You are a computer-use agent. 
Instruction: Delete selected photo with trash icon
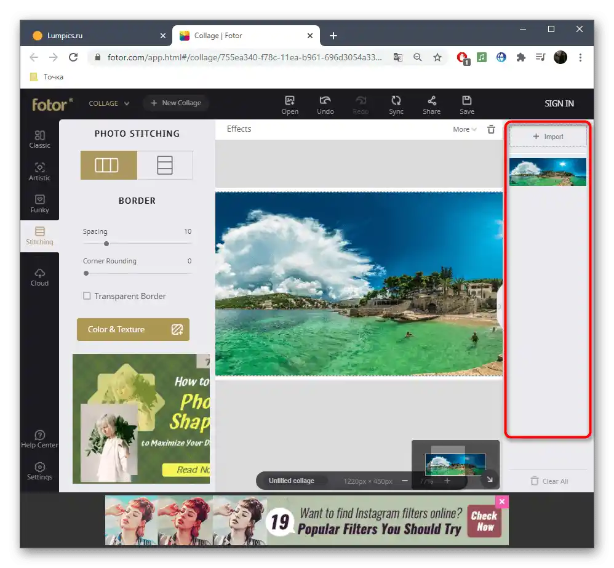pyautogui.click(x=491, y=129)
